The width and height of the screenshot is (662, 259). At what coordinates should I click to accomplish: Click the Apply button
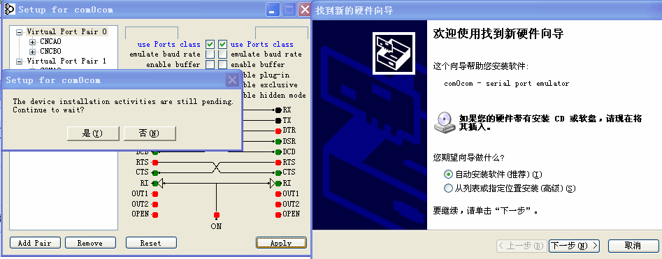[281, 243]
